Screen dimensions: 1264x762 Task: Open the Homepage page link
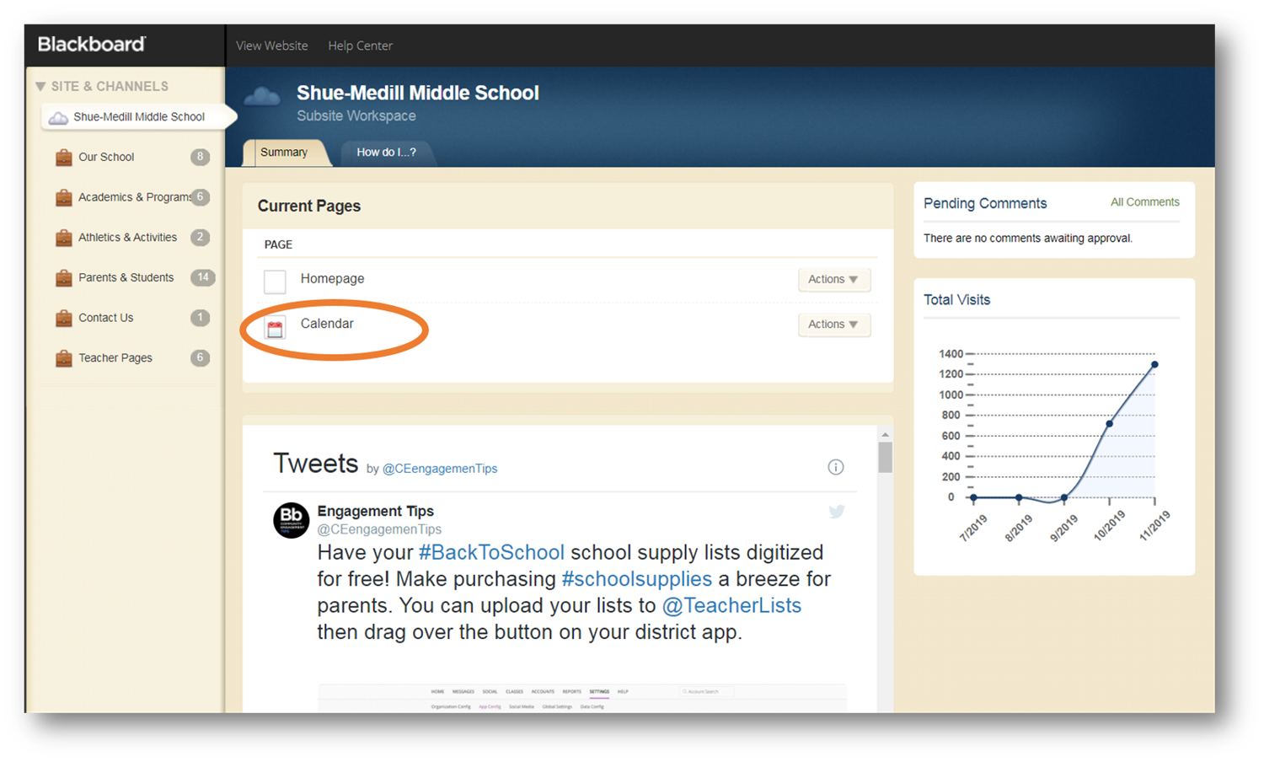332,278
